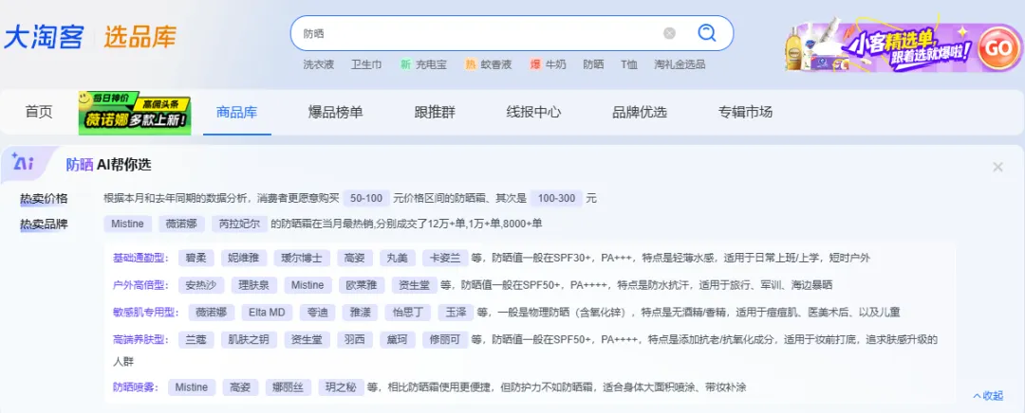Viewport: 1025px width, 413px height.
Task: Select the 丸美 brand tag
Action: point(398,258)
